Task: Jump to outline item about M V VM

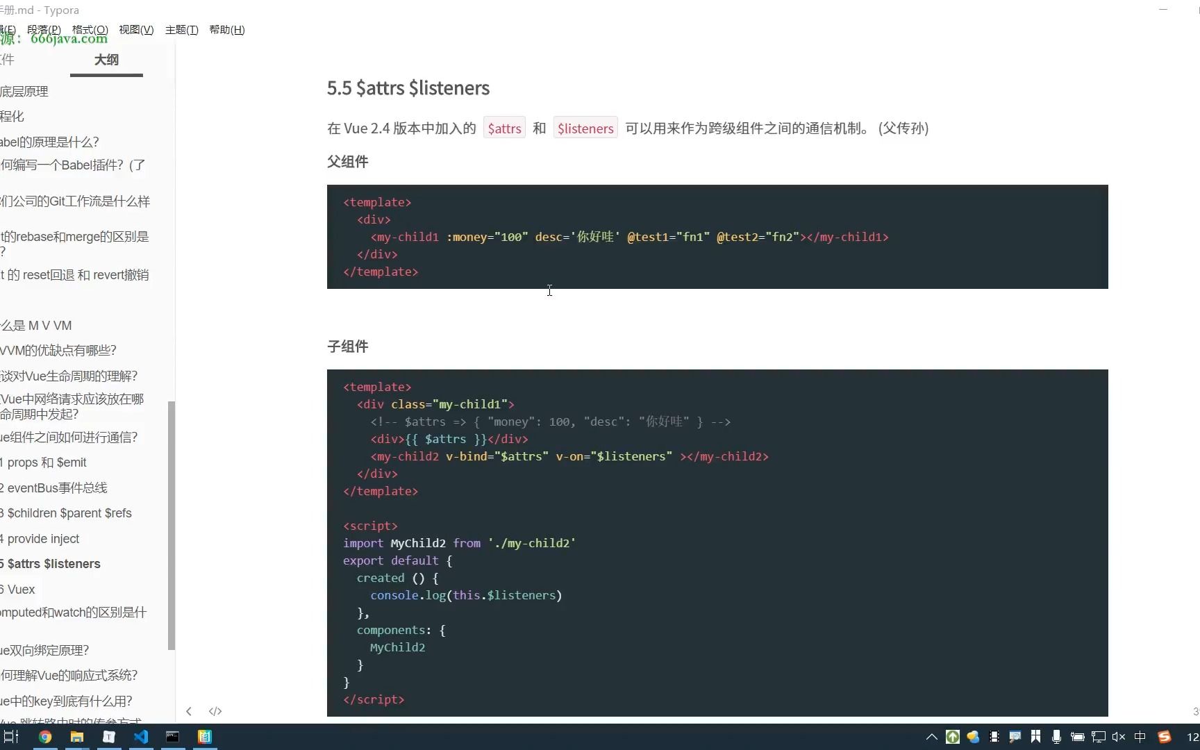Action: (x=36, y=326)
